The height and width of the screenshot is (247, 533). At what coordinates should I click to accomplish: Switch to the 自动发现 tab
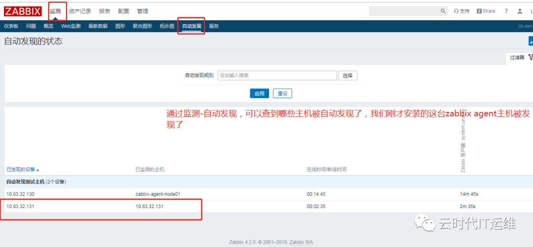point(191,26)
